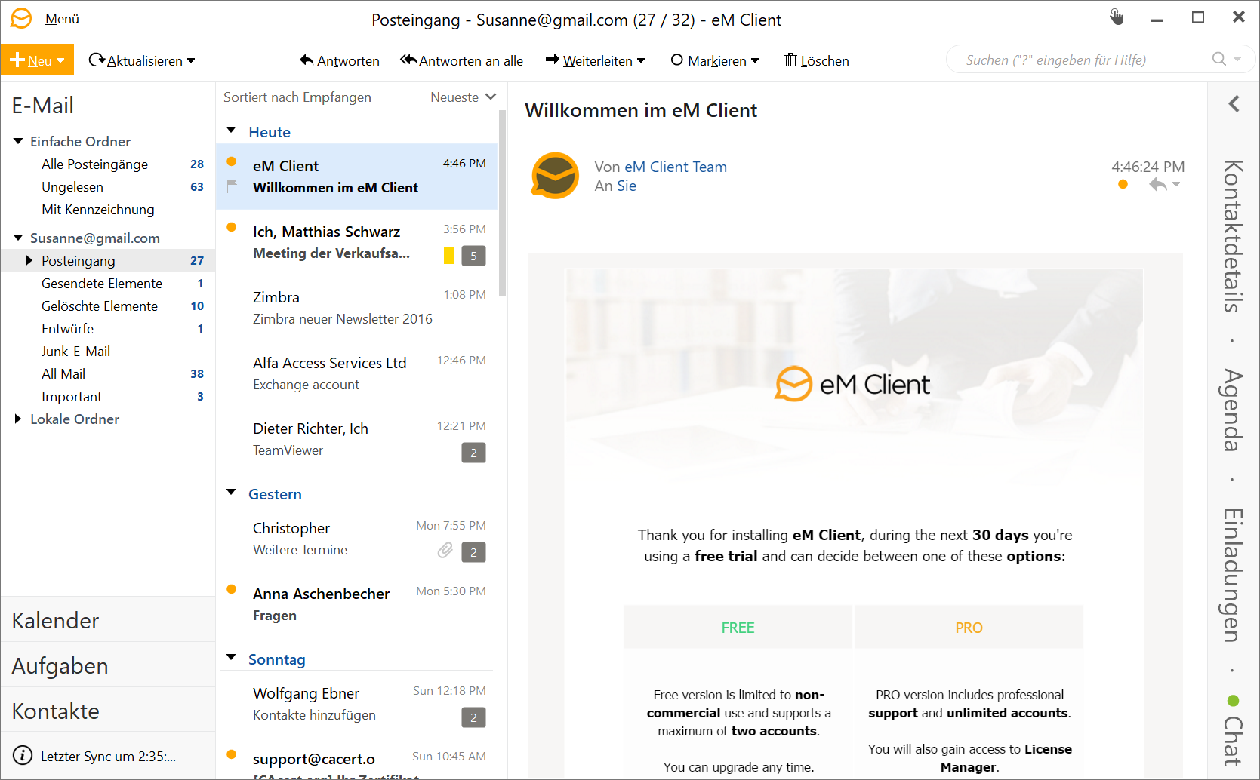Toggle Neueste sort order

tap(463, 97)
